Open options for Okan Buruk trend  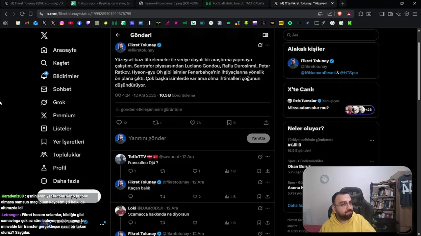372,162
